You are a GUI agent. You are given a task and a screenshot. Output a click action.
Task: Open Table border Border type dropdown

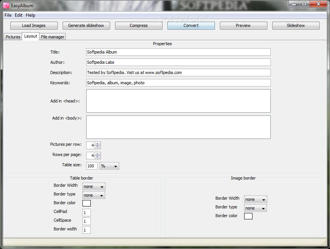click(94, 195)
